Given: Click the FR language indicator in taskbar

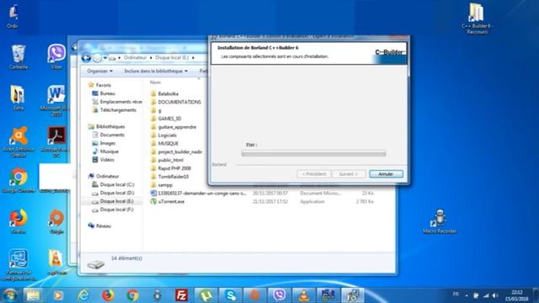Looking at the screenshot, I should 456,294.
